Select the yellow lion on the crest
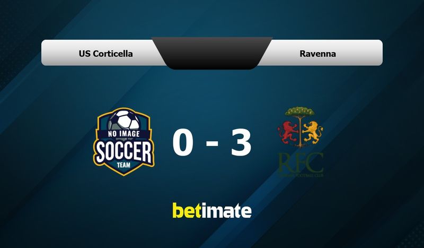424x248 pixels. coord(313,132)
